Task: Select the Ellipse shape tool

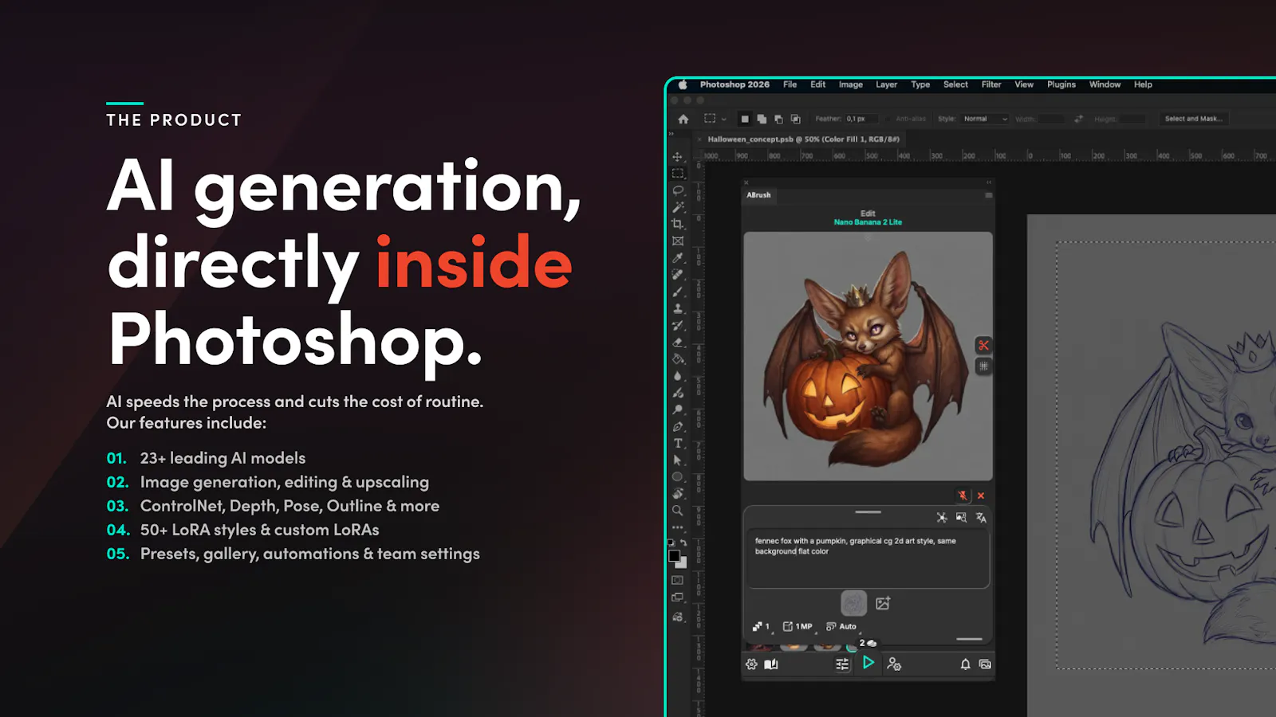Action: (678, 476)
